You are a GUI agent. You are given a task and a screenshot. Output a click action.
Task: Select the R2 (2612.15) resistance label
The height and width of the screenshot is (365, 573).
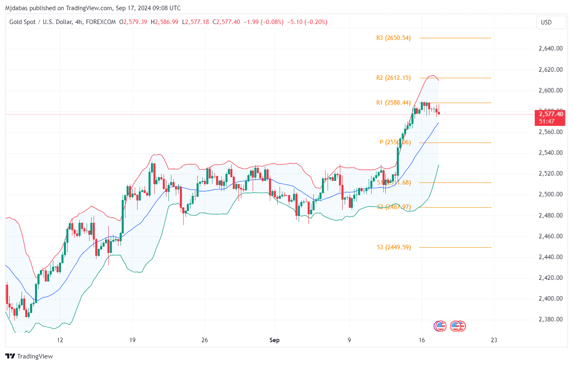coord(393,78)
